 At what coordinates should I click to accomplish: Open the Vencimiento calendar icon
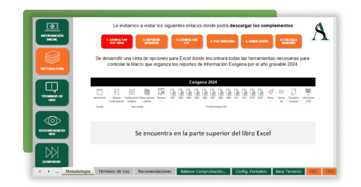[x=99, y=92]
